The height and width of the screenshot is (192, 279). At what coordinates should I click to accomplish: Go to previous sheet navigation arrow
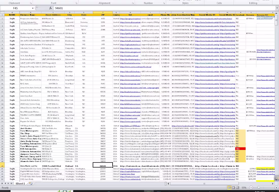tap(5, 183)
